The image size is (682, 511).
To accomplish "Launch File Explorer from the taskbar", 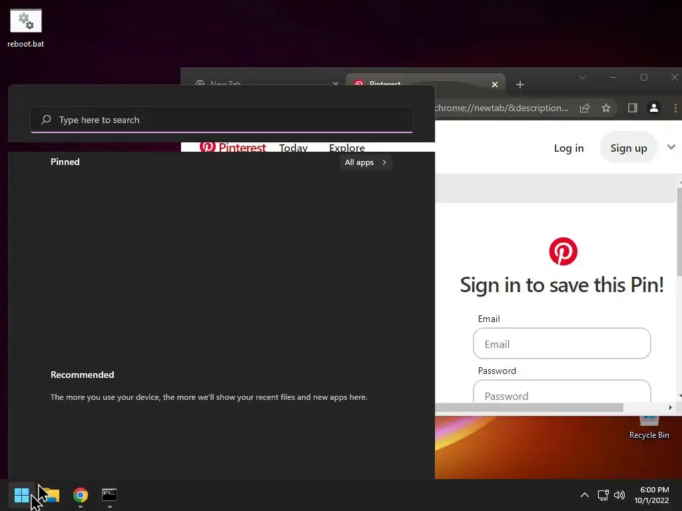I will click(51, 495).
